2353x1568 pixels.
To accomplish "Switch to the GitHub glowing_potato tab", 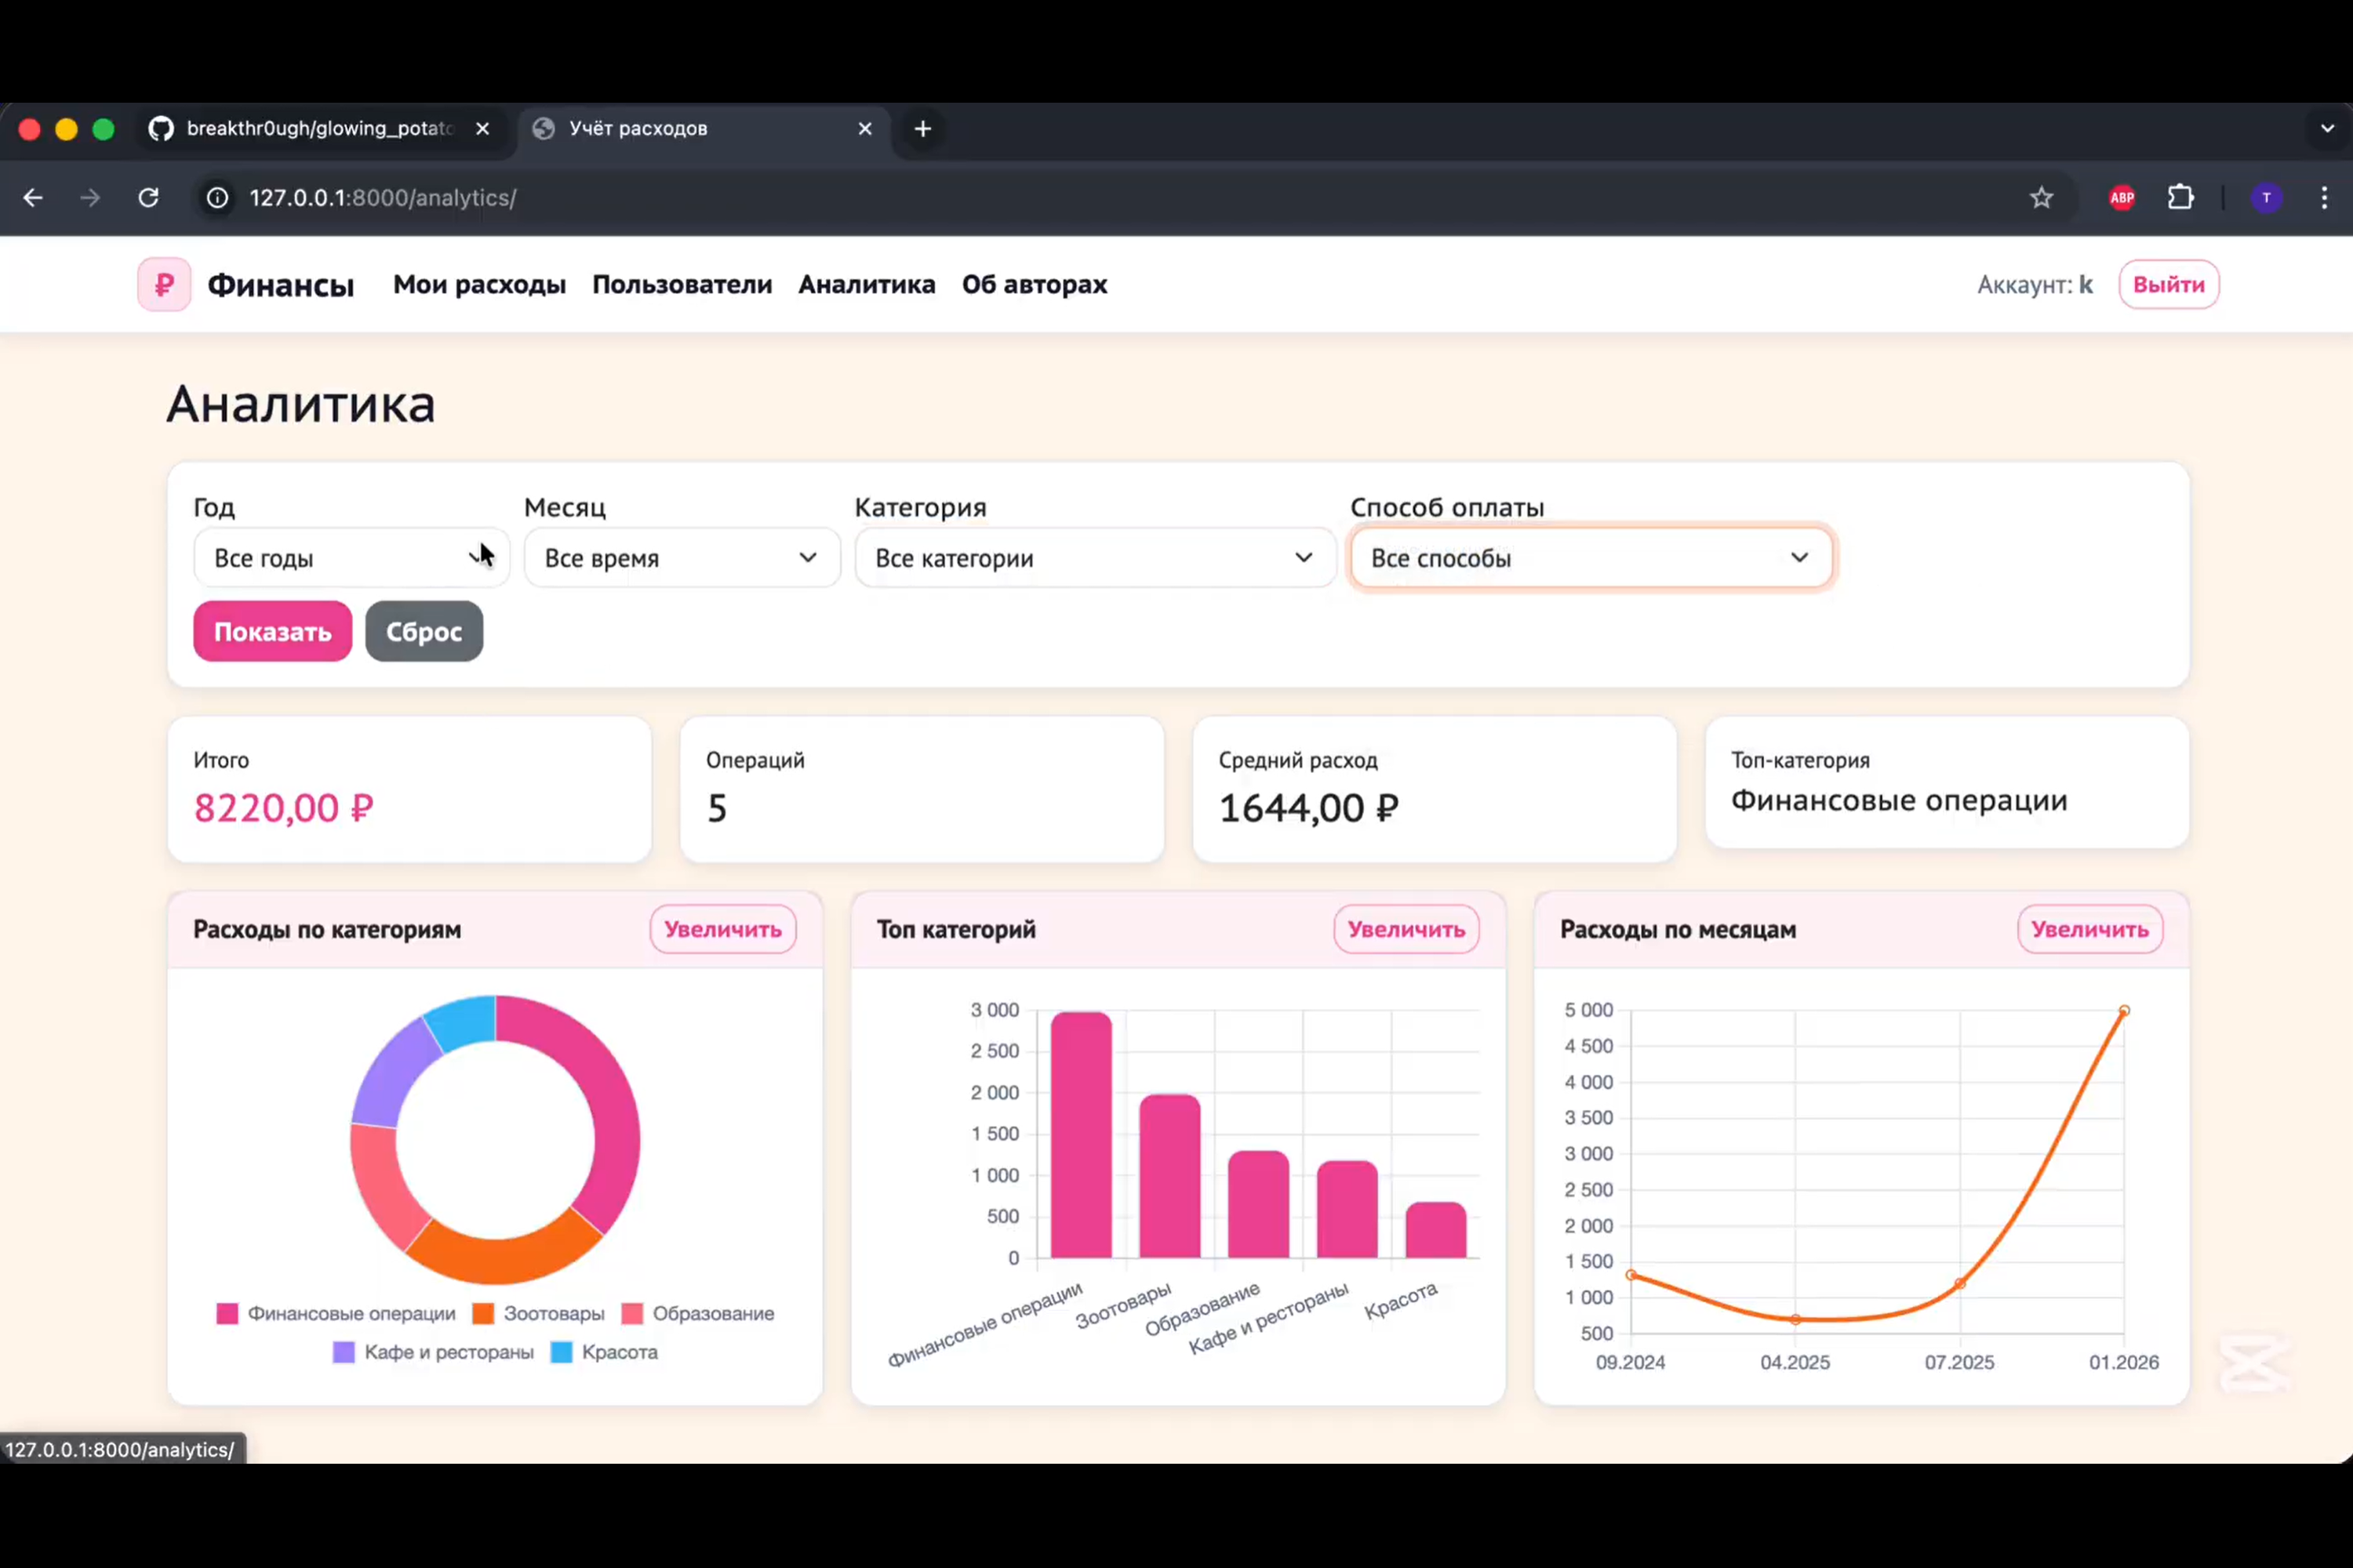I will 318,129.
